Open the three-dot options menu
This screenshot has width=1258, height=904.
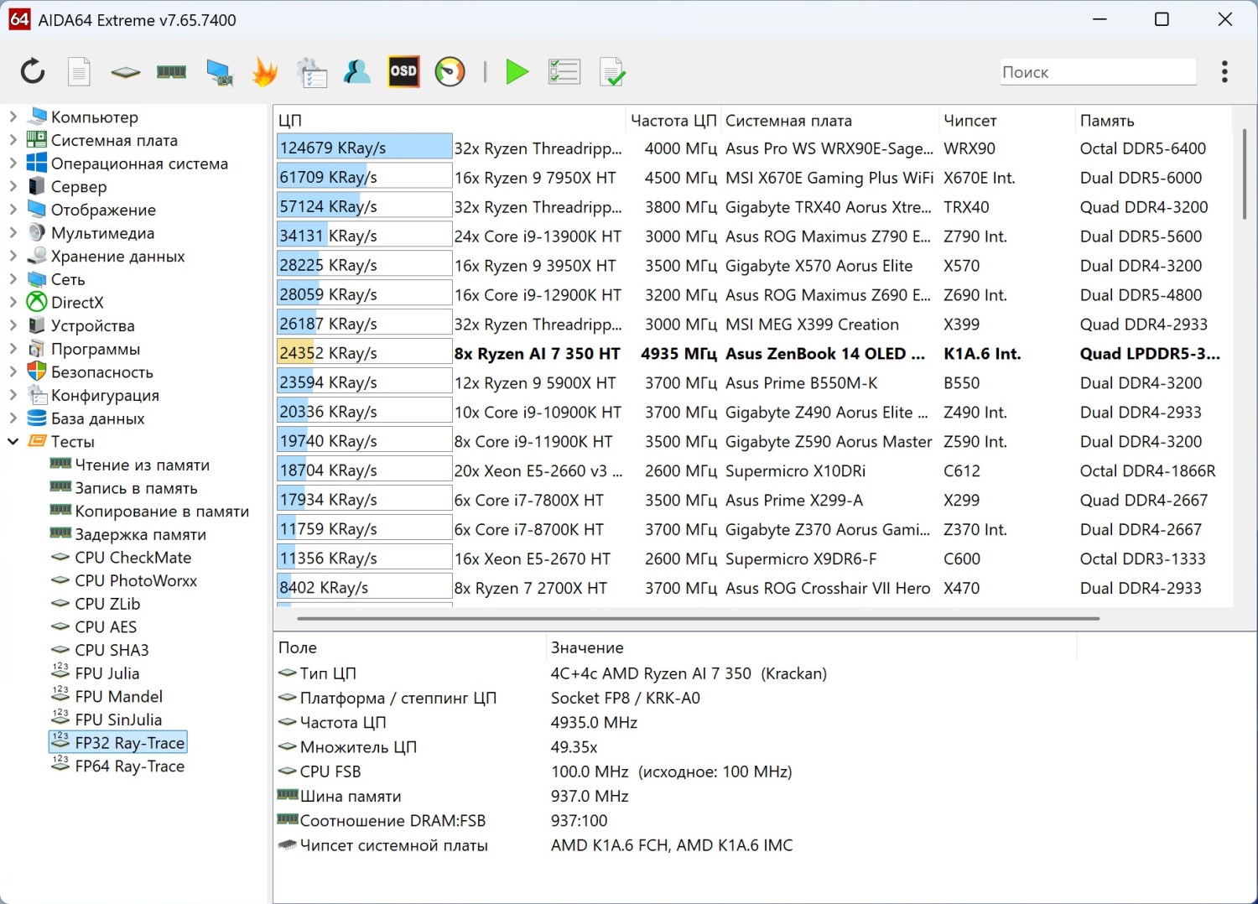tap(1224, 72)
